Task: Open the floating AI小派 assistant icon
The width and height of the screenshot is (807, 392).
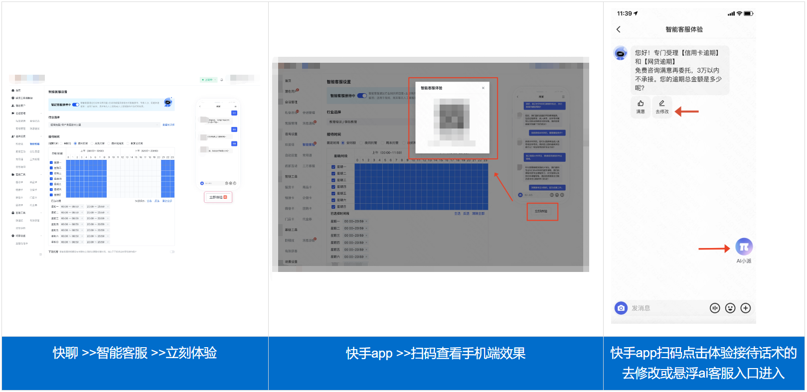Action: point(744,247)
